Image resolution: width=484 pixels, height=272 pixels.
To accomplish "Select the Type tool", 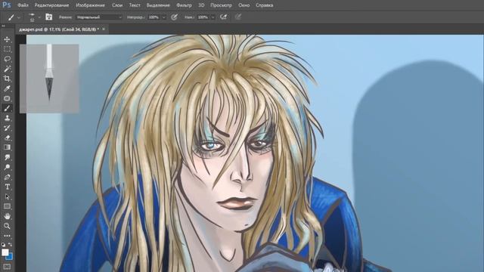I will (7, 187).
